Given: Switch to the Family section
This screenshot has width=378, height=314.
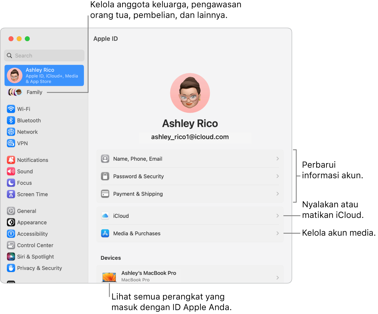Looking at the screenshot, I should tap(34, 92).
